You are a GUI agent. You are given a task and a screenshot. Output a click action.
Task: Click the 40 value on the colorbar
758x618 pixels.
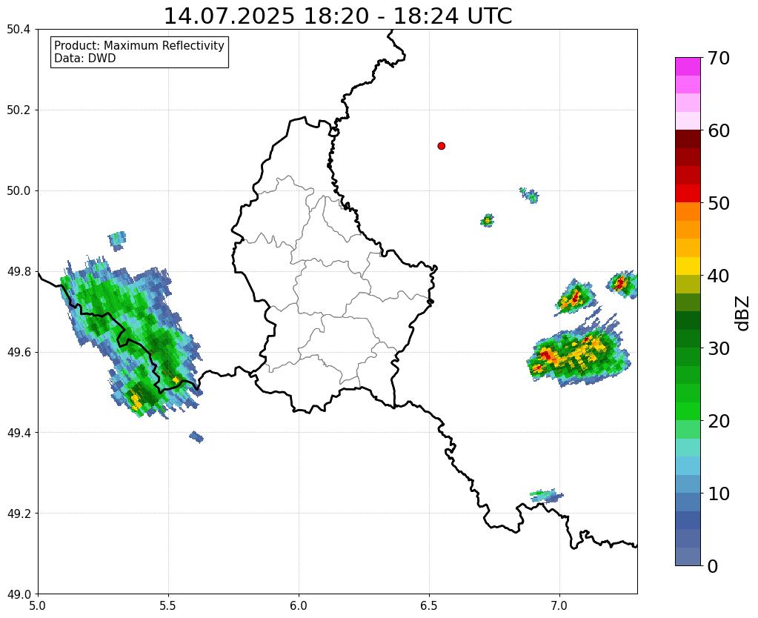click(x=718, y=276)
